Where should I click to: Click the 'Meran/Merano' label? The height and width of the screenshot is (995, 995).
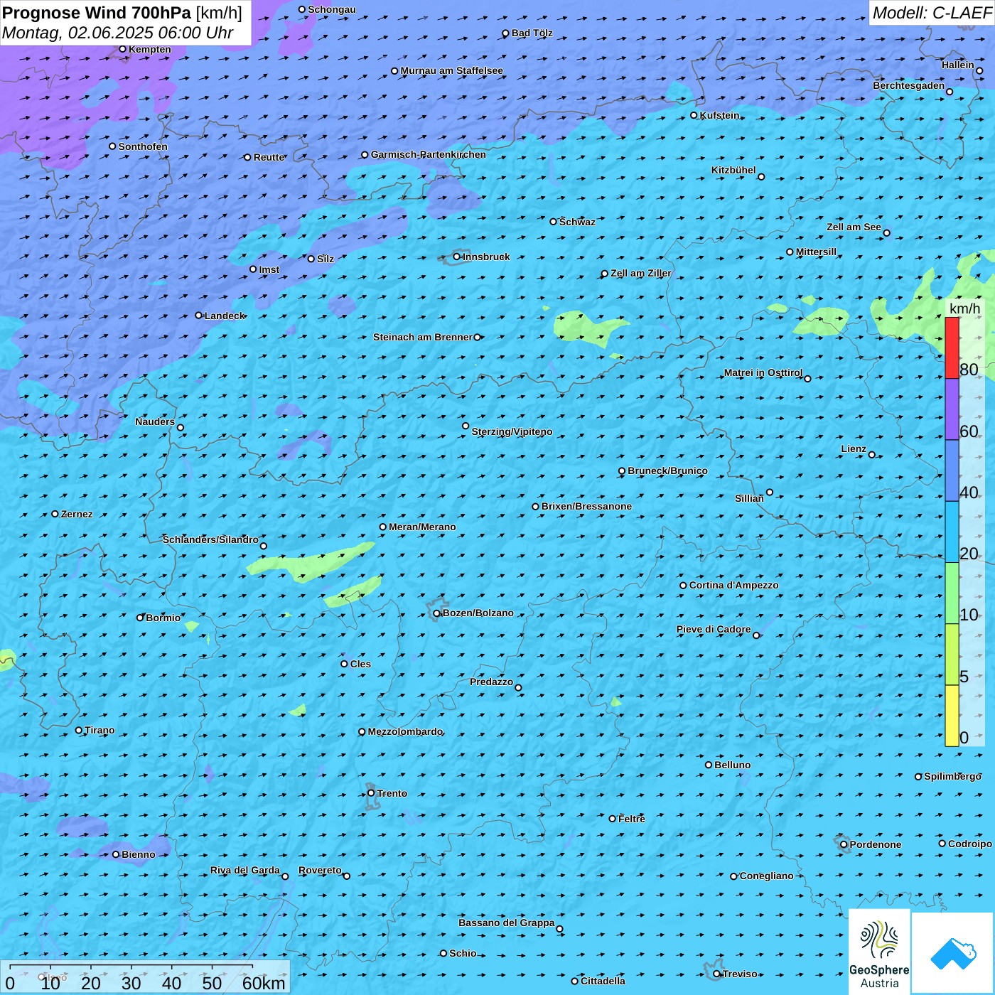click(423, 527)
